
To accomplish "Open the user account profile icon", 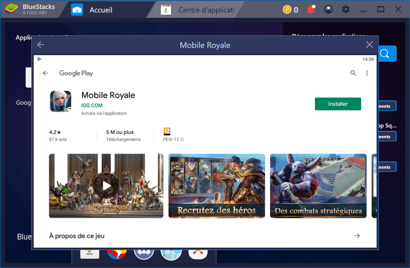I will (x=328, y=10).
